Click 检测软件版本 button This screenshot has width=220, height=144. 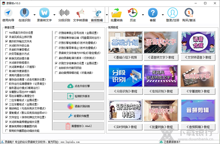(78, 96)
